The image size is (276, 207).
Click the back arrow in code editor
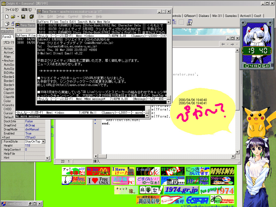pyautogui.click(x=223, y=44)
